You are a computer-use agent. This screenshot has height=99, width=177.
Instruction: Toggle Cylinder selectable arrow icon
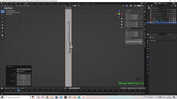tap(170, 19)
